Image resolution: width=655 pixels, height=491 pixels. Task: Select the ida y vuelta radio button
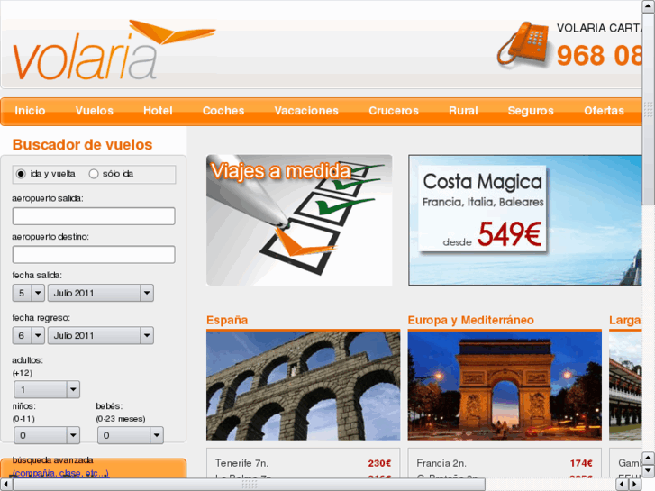(x=21, y=174)
